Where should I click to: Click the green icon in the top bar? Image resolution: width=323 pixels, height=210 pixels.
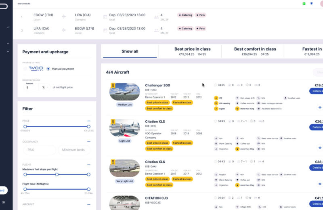pyautogui.click(x=304, y=4)
